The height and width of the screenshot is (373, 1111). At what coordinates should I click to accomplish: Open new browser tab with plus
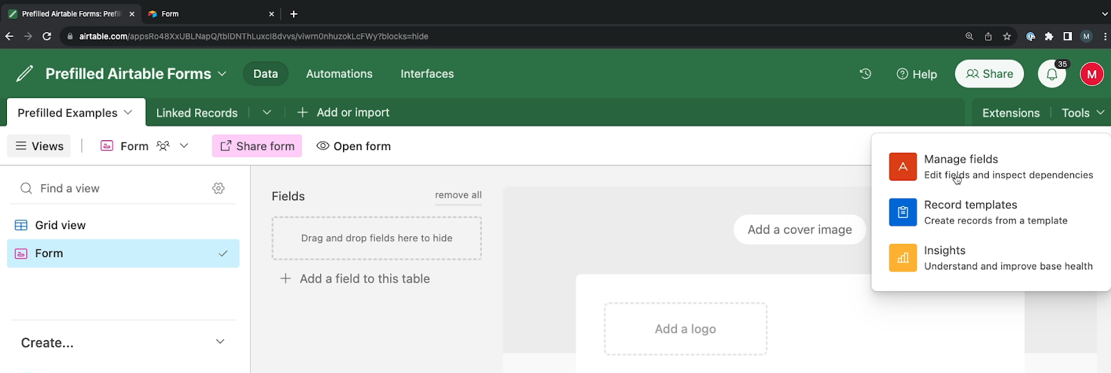click(x=294, y=14)
